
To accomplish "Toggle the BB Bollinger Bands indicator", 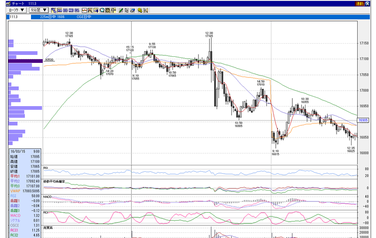I will pyautogui.click(x=65, y=10).
